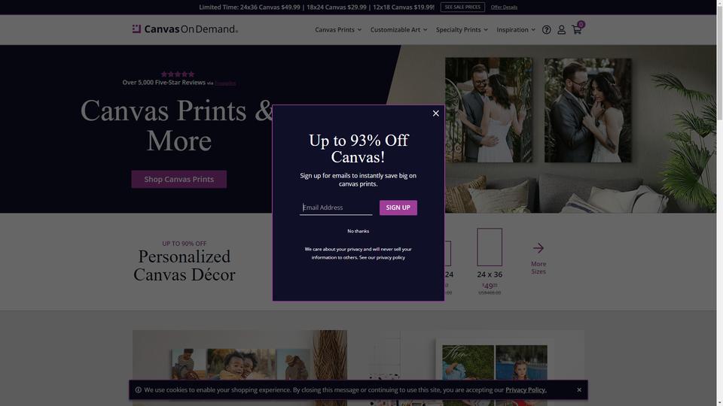Screen dimensions: 723x406
Task: Click the SIGN UP button
Action: click(x=398, y=208)
